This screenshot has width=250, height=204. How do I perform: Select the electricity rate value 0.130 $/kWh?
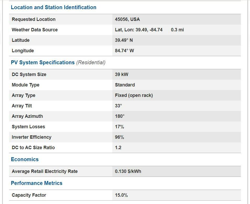(x=128, y=171)
